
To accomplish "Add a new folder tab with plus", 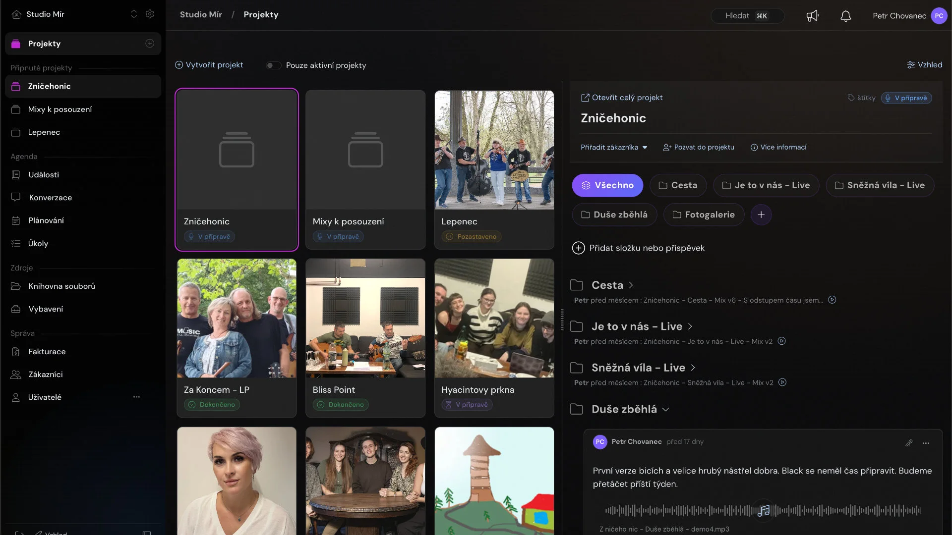I will click(x=761, y=214).
